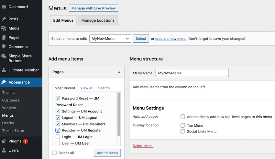Tick the Select All checkbox

coord(54,153)
